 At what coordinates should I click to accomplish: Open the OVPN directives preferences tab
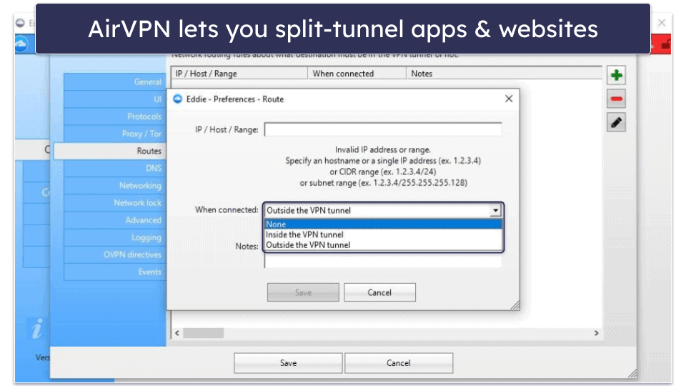[115, 254]
